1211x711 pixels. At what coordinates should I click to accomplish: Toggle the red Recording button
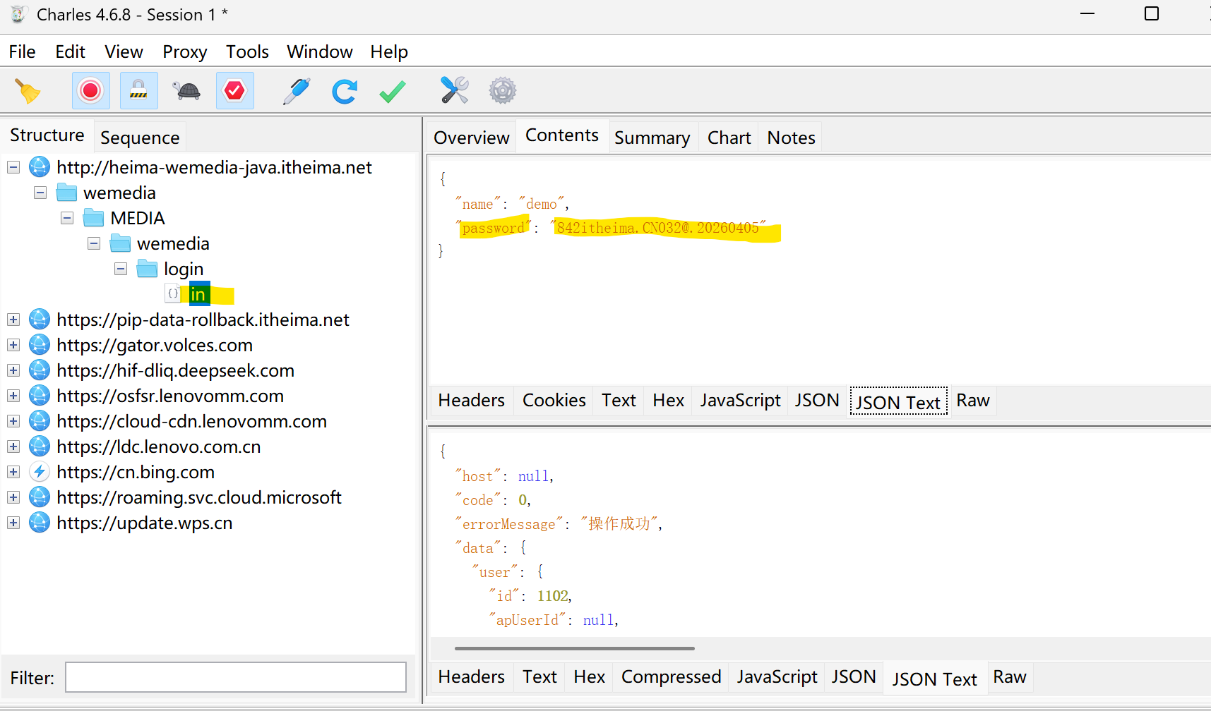point(90,90)
